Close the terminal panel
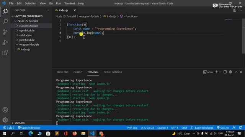 [x=241, y=72]
